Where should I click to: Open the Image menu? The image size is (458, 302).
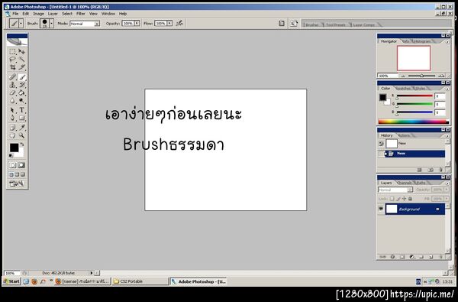pyautogui.click(x=38, y=14)
